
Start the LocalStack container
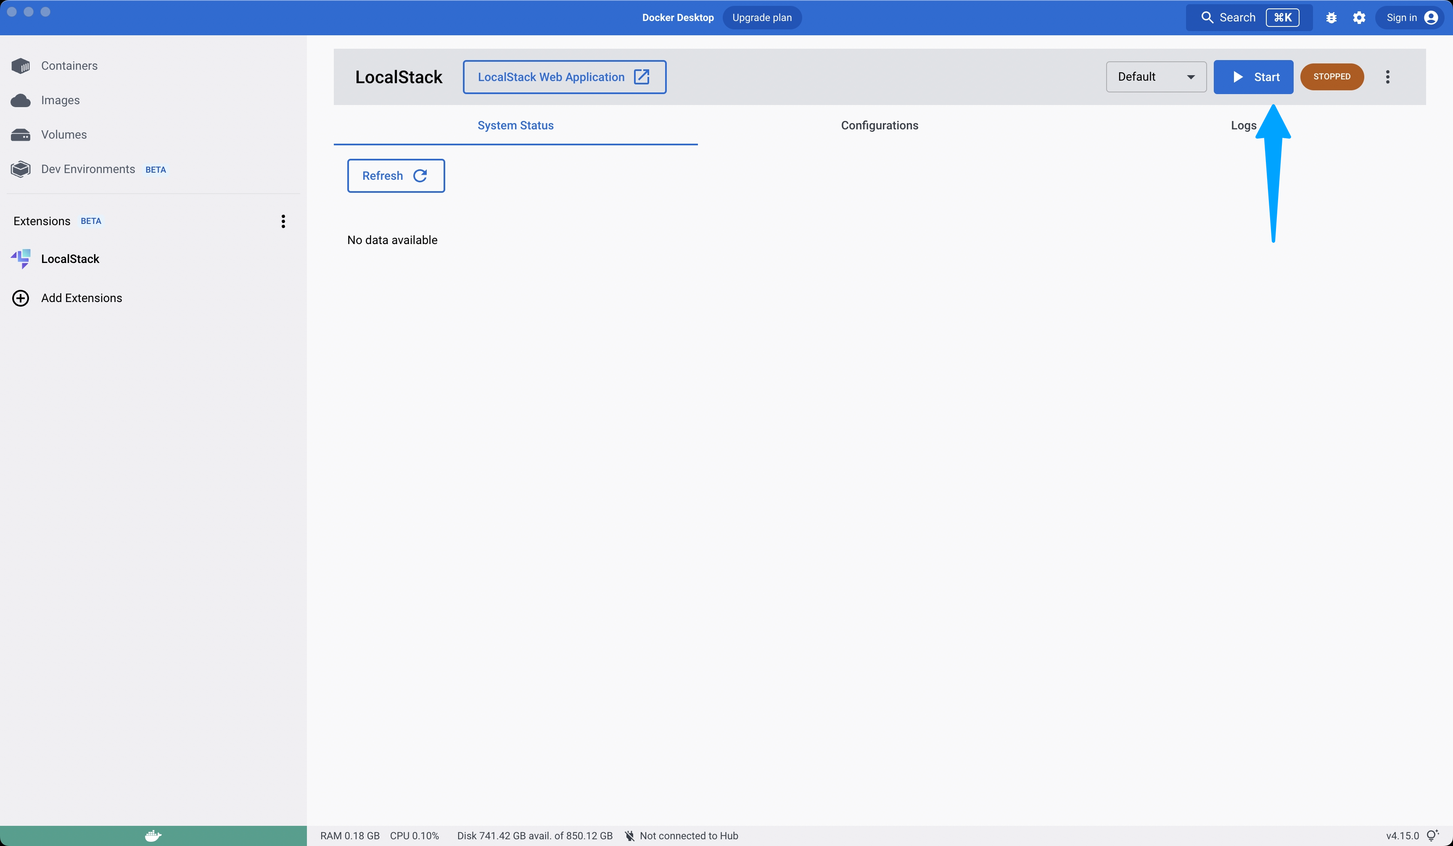[1253, 76]
